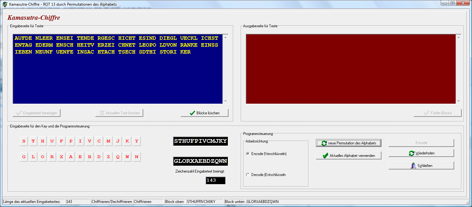Click inside the blue input text area
The width and height of the screenshot is (472, 207).
coord(118,69)
